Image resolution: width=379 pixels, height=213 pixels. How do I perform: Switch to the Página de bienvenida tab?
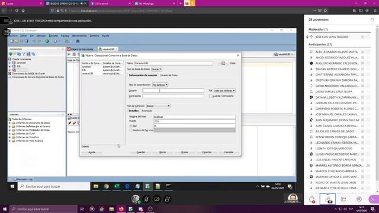point(82,49)
